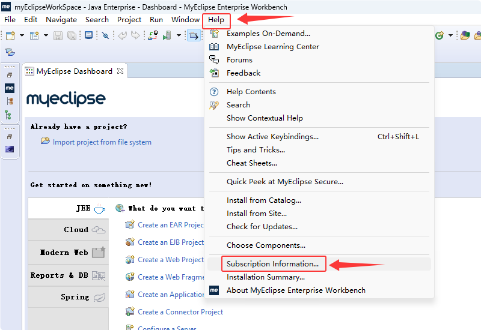The width and height of the screenshot is (481, 330).
Task: Toggle the skip breakpoints crossed-circle icon
Action: (x=105, y=35)
